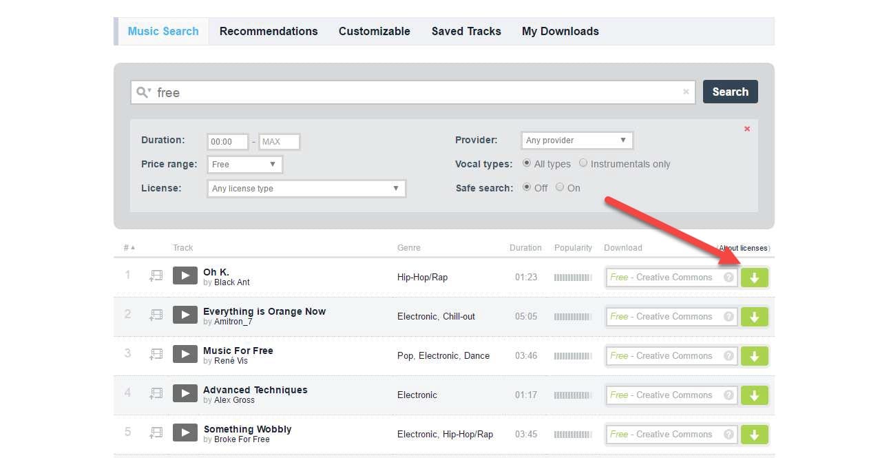Switch to the Recommendations tab
Screen dimensions: 869x458
click(269, 31)
